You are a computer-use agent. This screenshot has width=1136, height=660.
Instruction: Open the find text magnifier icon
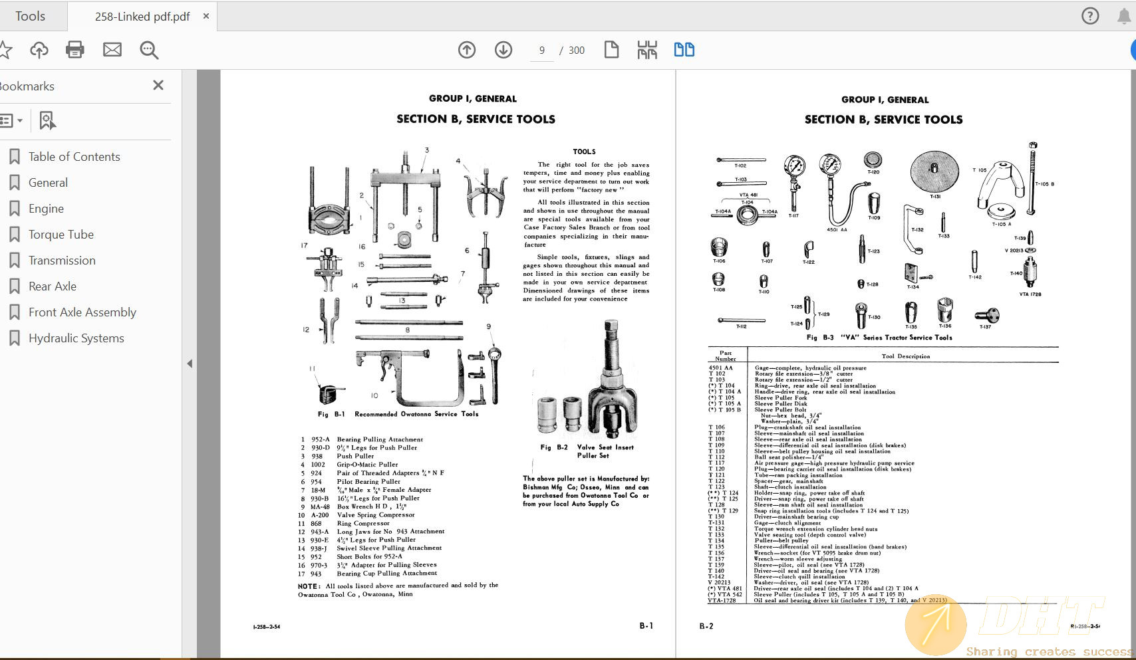click(x=149, y=50)
